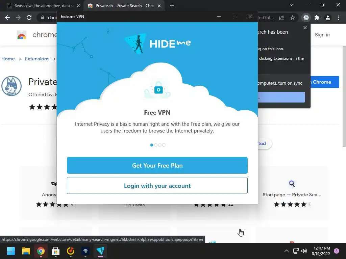This screenshot has height=259, width=346.
Task: Click the Extensions breadcrumb link
Action: click(37, 59)
